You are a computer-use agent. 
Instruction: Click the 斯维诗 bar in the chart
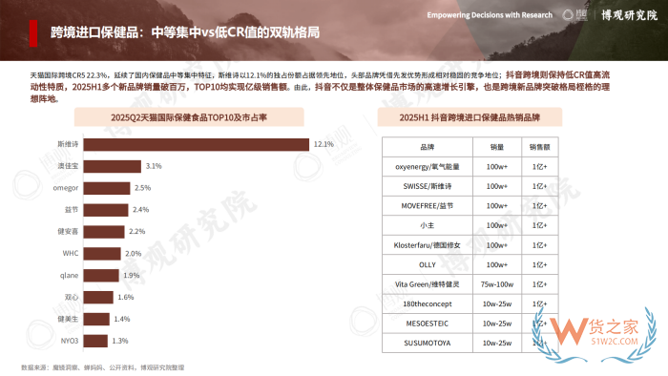[197, 144]
